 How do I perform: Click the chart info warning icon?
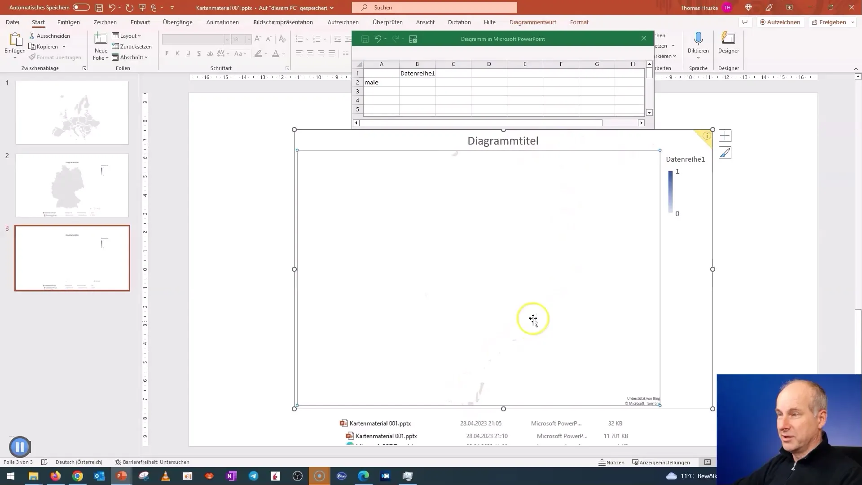point(706,136)
